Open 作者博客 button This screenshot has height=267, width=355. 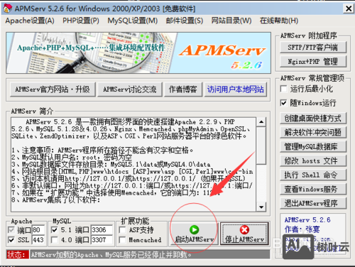click(183, 89)
